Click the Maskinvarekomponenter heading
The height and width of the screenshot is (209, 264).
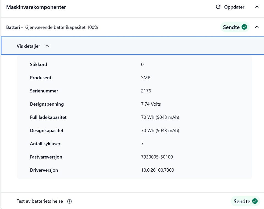coord(36,7)
